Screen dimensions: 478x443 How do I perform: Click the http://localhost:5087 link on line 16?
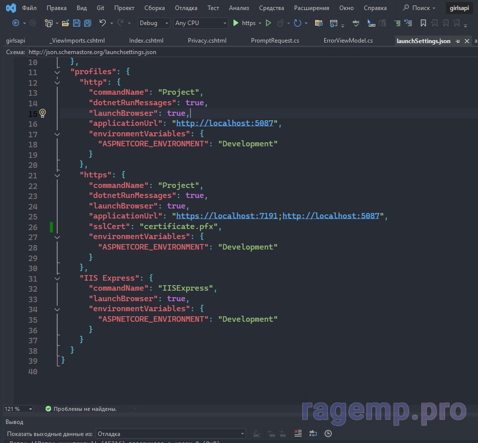(x=224, y=123)
